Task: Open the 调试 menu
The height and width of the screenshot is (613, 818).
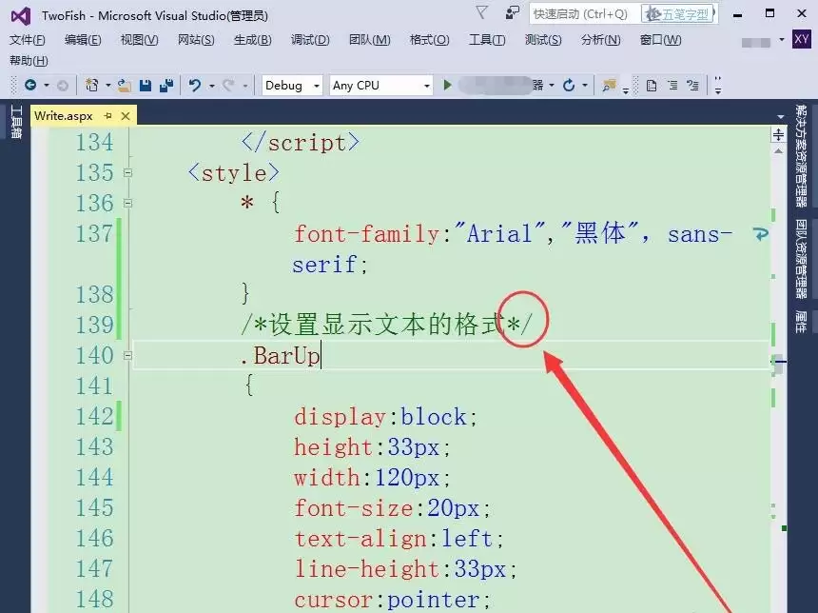Action: pyautogui.click(x=309, y=40)
